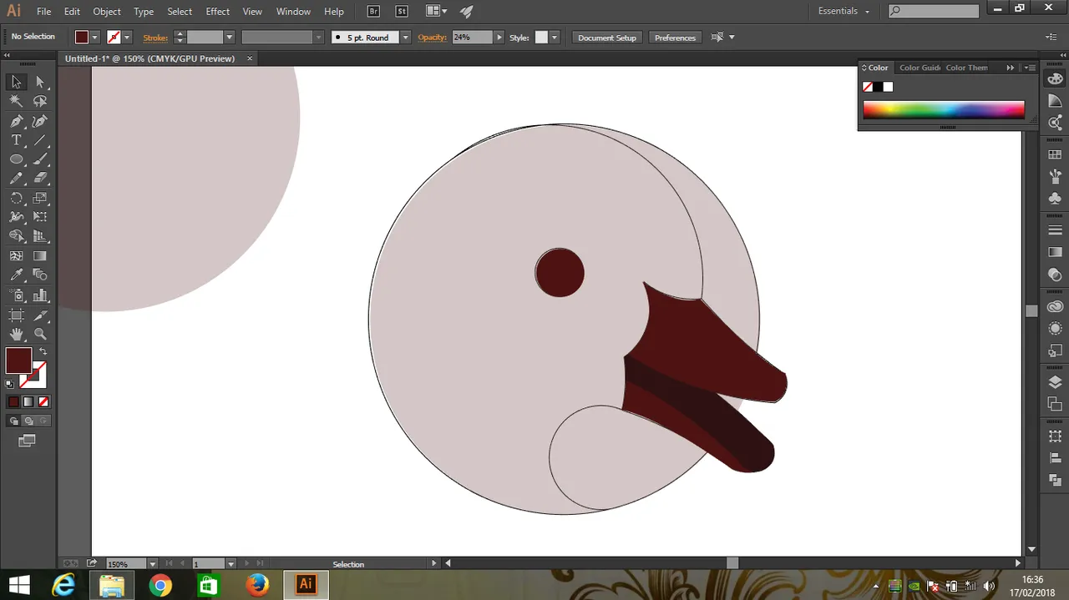Select the Direct Selection tool
The width and height of the screenshot is (1069, 600).
pos(40,82)
